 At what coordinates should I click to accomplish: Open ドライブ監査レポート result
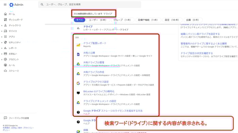(95, 43)
